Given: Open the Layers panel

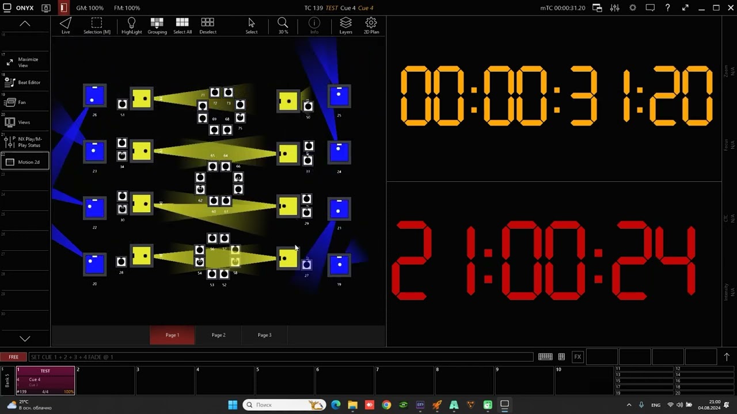Looking at the screenshot, I should [345, 25].
